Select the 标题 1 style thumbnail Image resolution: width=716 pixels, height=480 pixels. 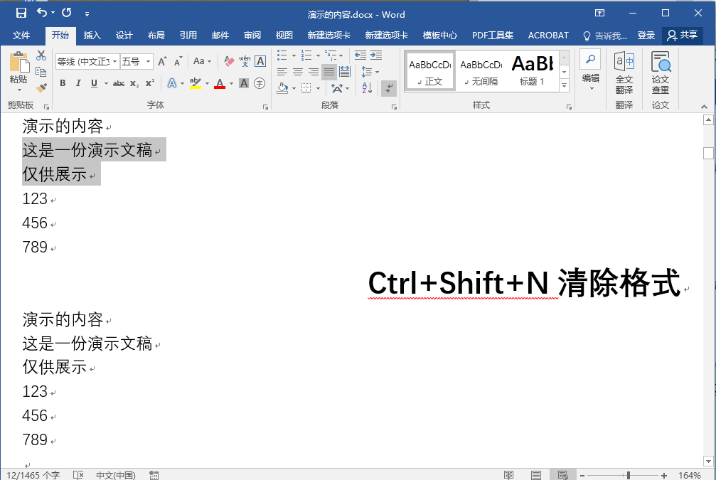click(532, 70)
